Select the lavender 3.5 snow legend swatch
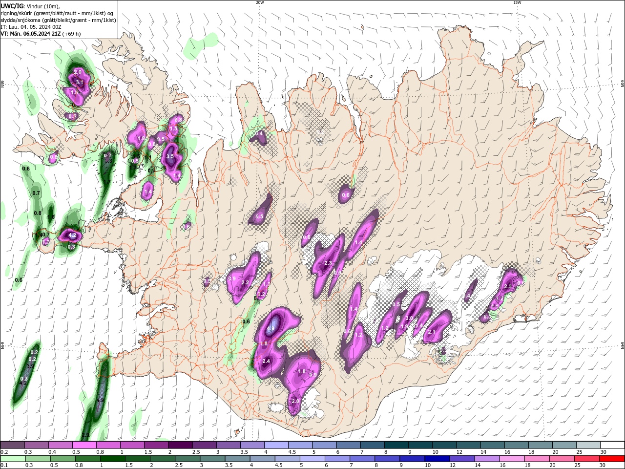Viewport: 625px width, 469px height. click(252, 445)
